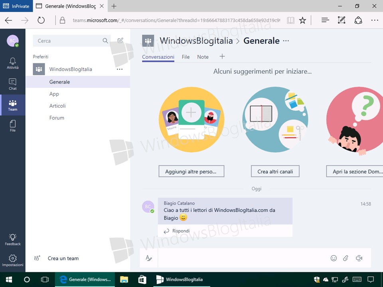The width and height of the screenshot is (383, 287).
Task: Click Aggiungi altre persone button
Action: (x=191, y=171)
